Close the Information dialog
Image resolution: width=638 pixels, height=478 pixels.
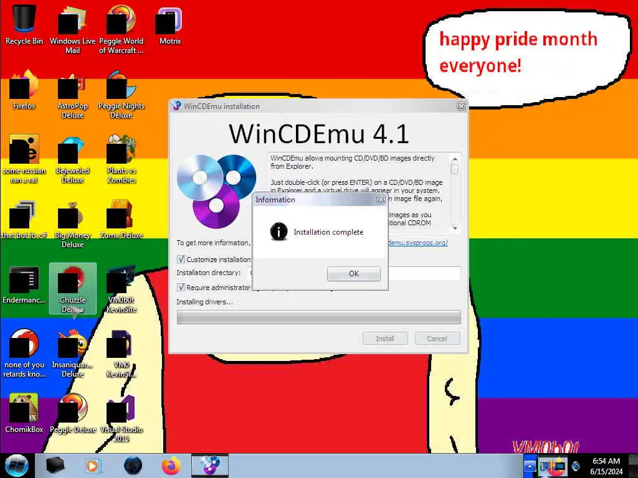[381, 200]
